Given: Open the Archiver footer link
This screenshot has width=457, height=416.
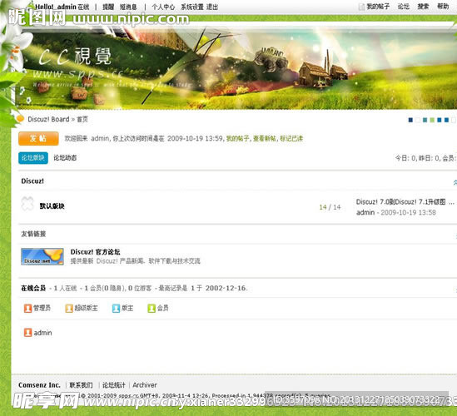Looking at the screenshot, I should pos(145,385).
